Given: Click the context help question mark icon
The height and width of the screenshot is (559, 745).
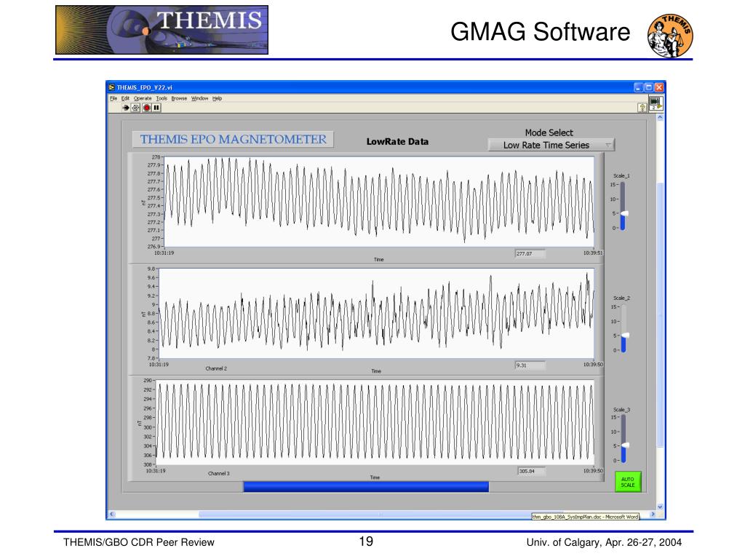Looking at the screenshot, I should 642,108.
